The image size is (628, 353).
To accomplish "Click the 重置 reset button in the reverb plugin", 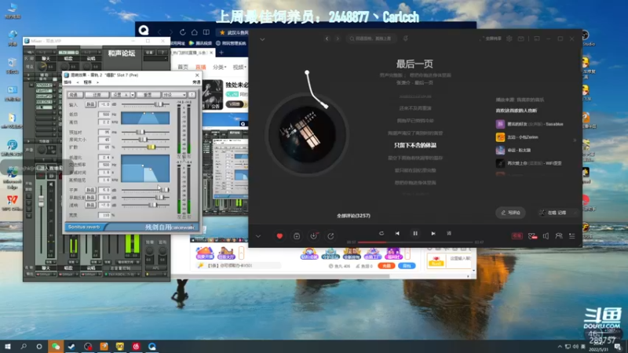I will (148, 95).
